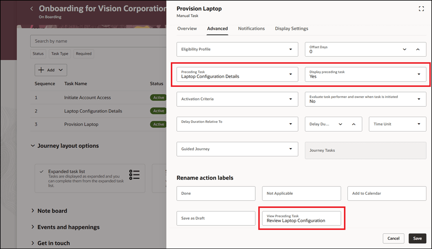432x249 pixels.
Task: Switch to the Notifications tab
Action: 251,28
